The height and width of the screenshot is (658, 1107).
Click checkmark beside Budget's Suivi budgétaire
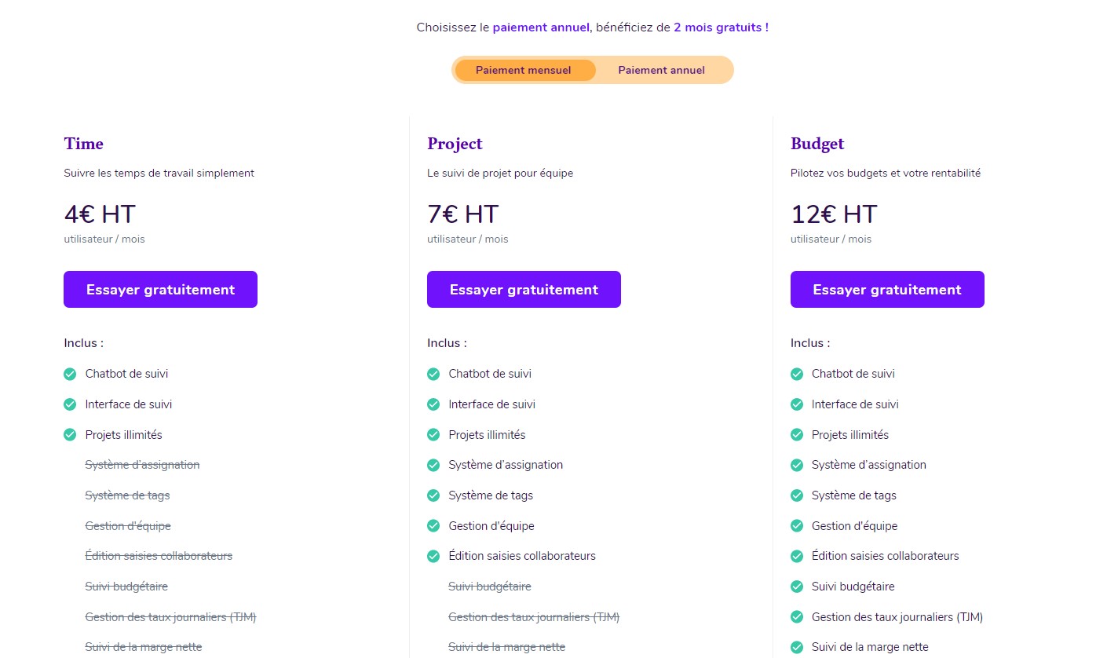coord(797,587)
